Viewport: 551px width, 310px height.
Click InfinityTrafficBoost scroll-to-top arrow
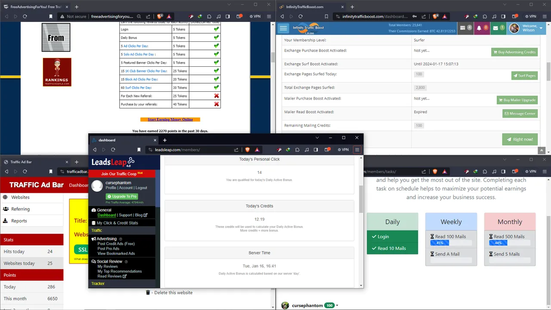click(542, 151)
